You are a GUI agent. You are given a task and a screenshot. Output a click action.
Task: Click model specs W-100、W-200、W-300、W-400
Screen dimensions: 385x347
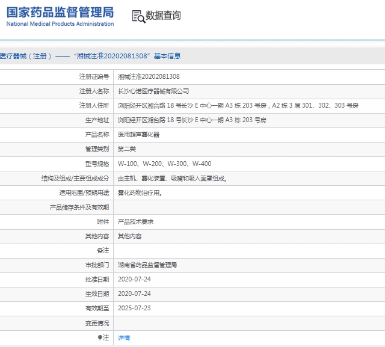(164, 164)
